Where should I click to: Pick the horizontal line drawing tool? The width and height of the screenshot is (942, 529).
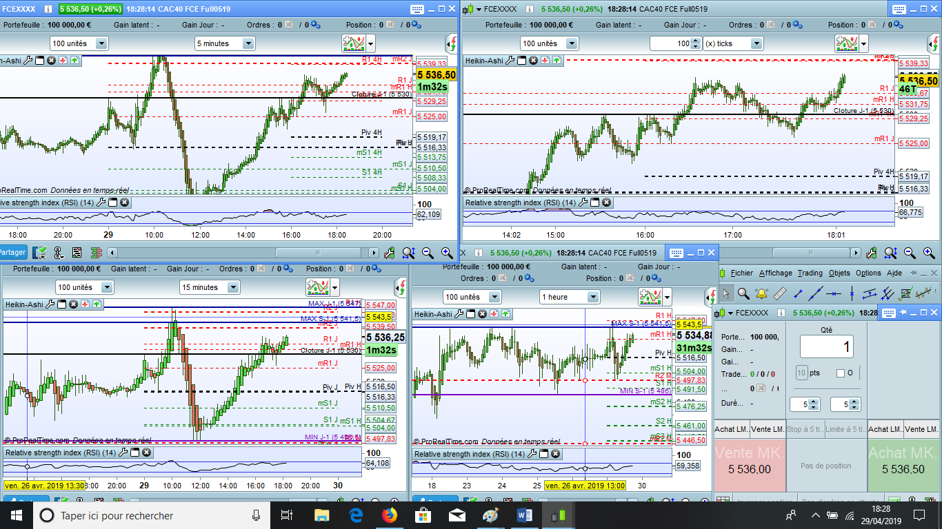834,294
